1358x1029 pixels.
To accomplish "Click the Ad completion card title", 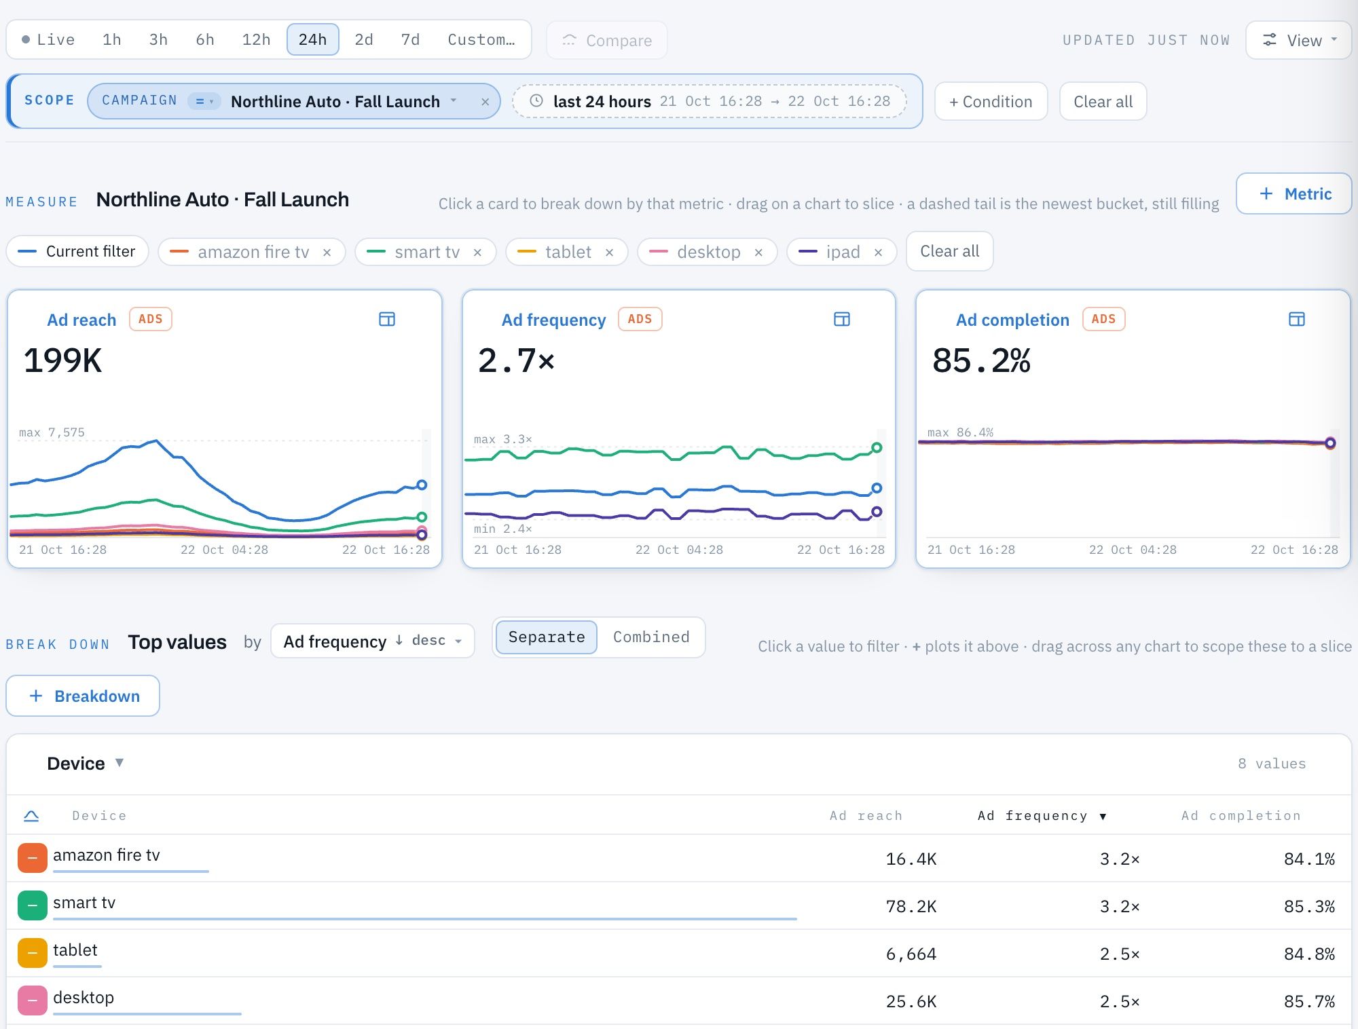I will pyautogui.click(x=1012, y=320).
